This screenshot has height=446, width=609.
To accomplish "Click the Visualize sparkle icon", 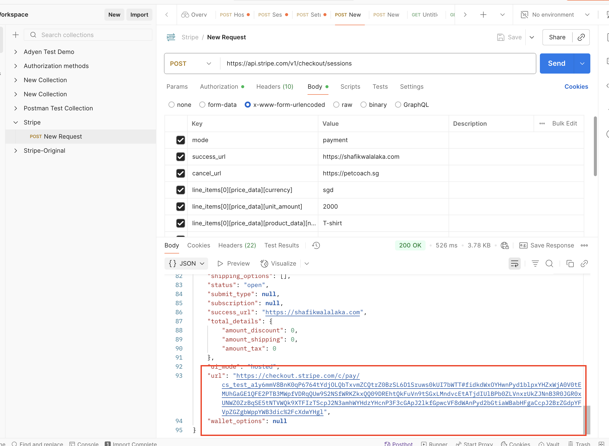I will point(264,264).
